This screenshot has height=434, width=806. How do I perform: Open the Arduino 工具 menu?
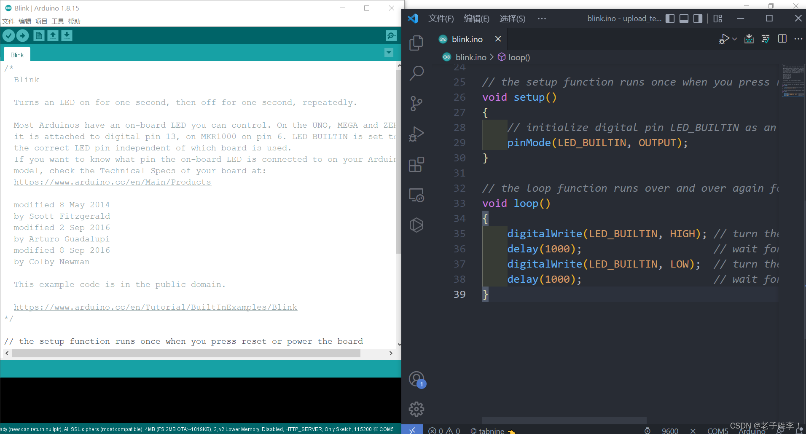tap(58, 21)
